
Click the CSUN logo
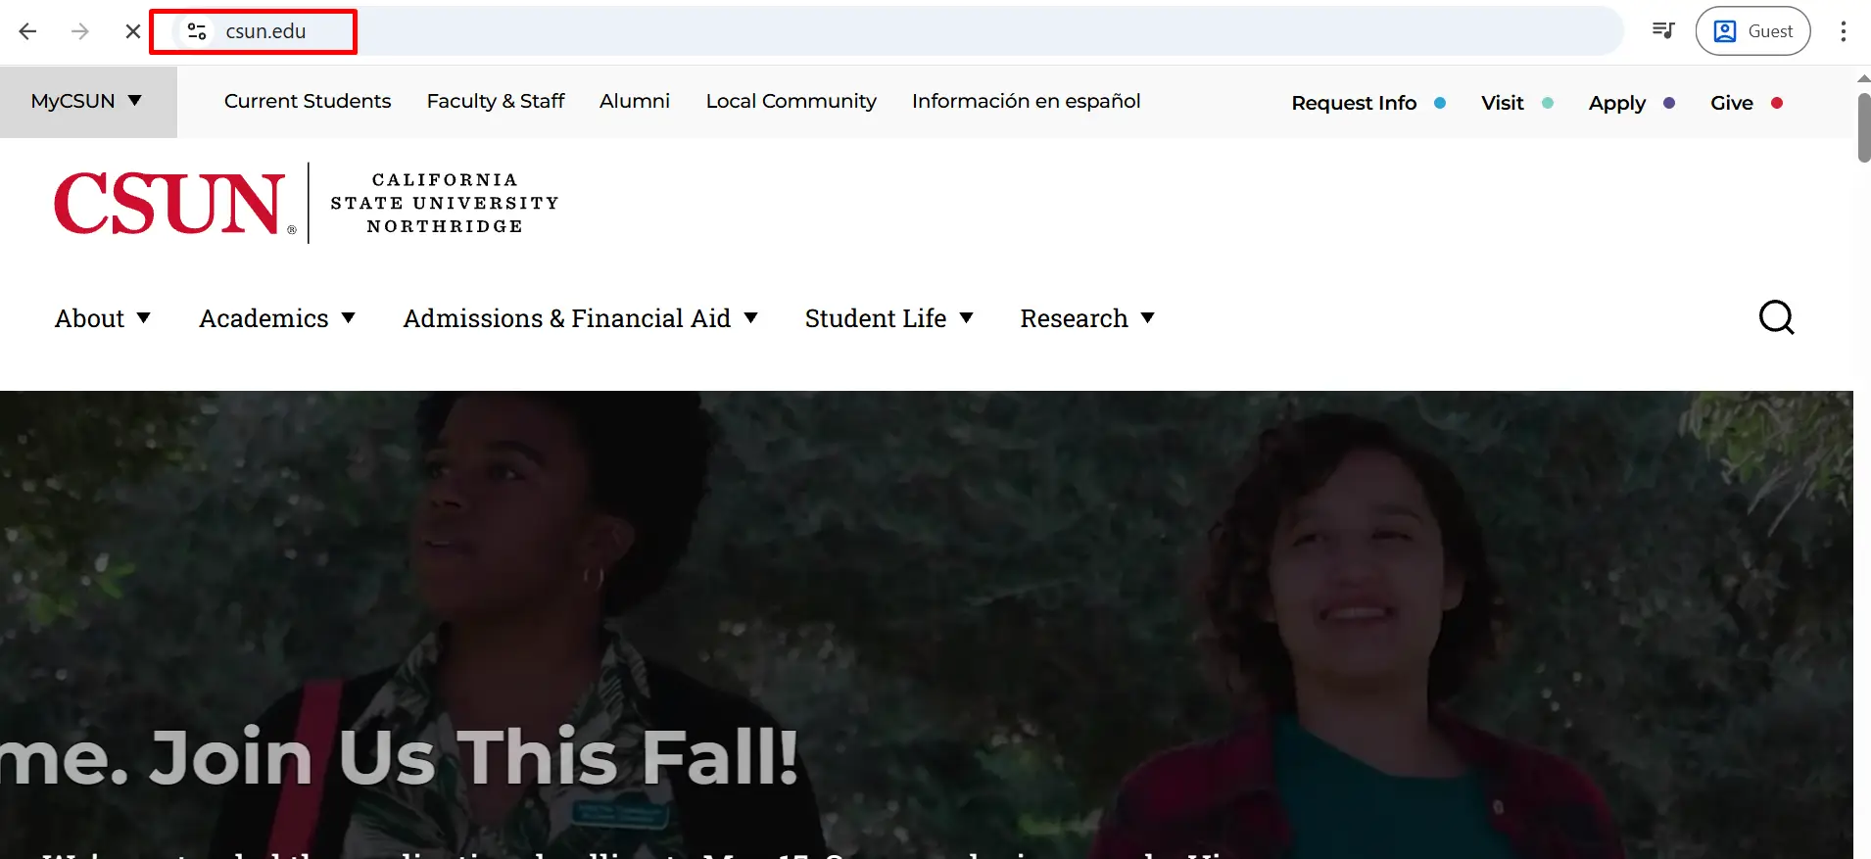click(307, 204)
